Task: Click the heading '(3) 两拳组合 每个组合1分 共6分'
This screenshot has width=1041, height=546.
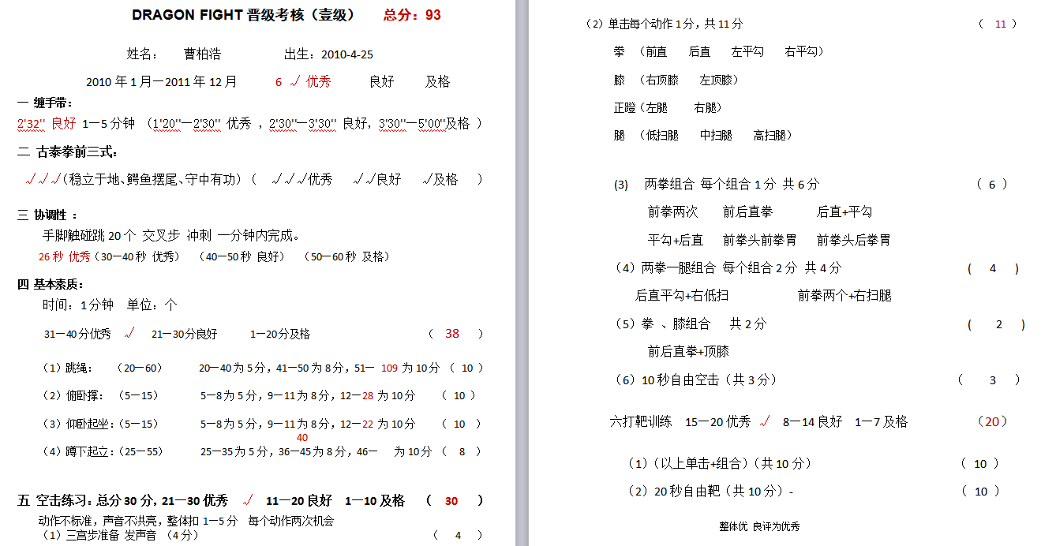Action: point(717,184)
